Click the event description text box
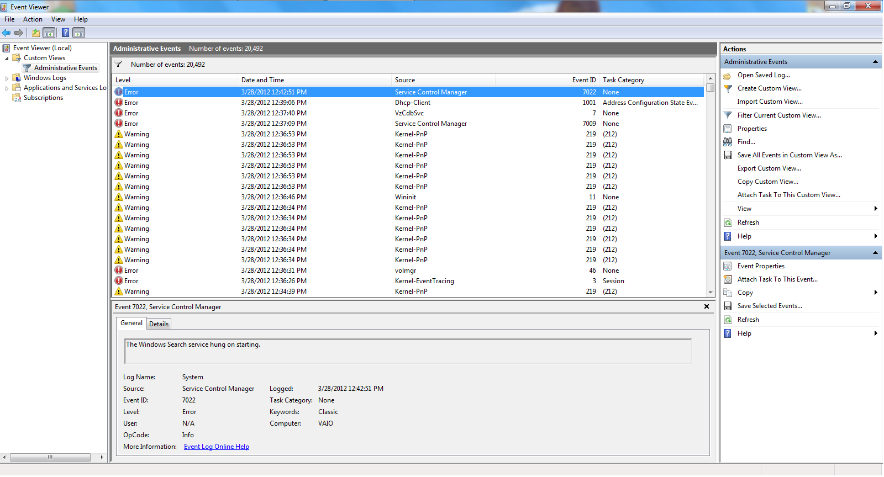Screen dimensions: 884x477 (408, 352)
